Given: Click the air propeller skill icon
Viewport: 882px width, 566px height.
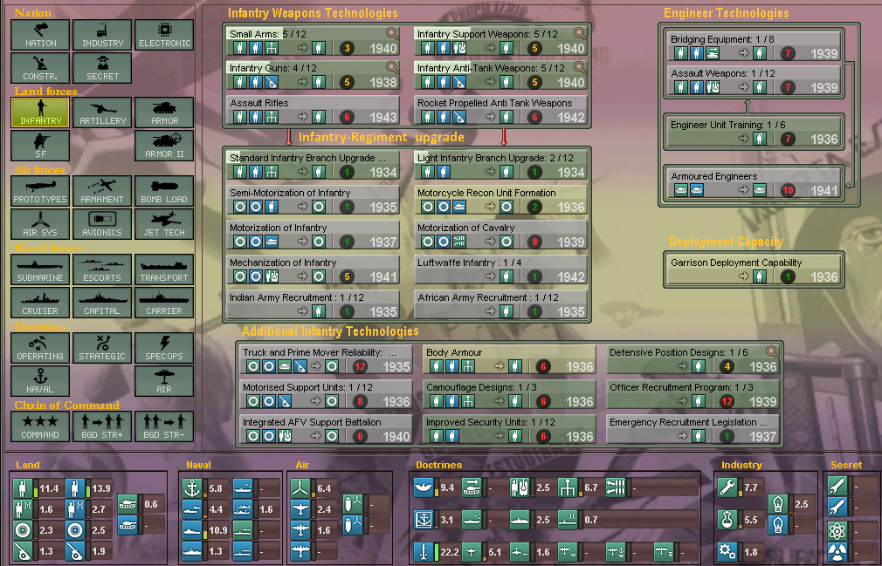Looking at the screenshot, I should 300,488.
